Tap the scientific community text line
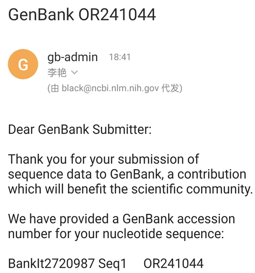The width and height of the screenshot is (255, 273). click(x=130, y=189)
